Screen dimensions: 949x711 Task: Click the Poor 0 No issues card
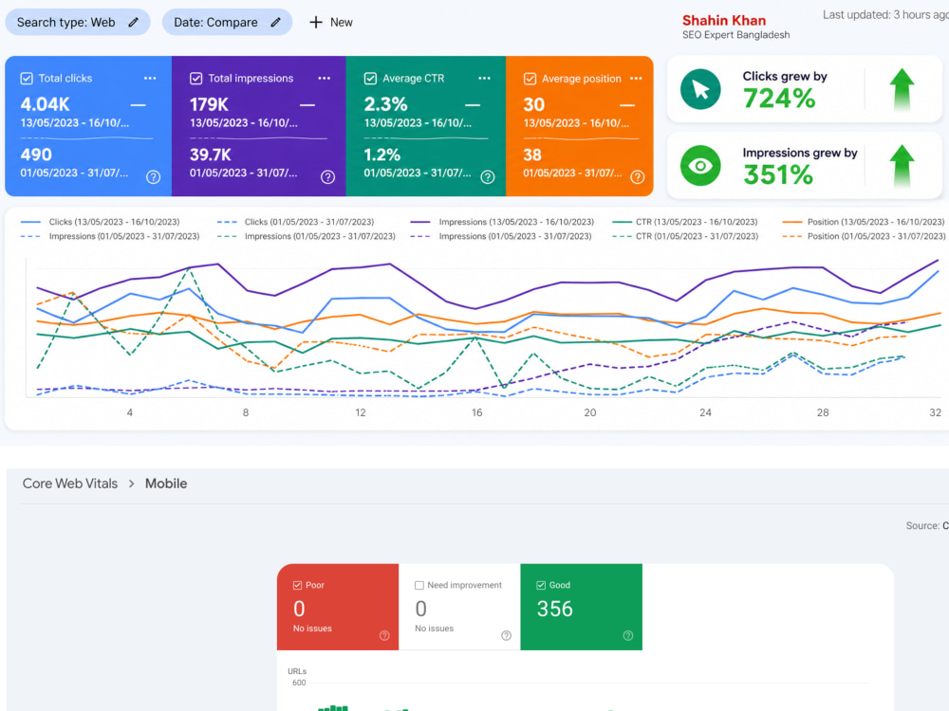tap(338, 607)
